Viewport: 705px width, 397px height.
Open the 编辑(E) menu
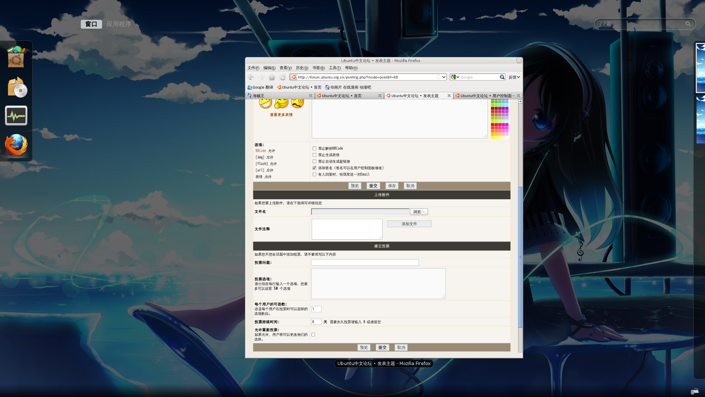(x=269, y=68)
